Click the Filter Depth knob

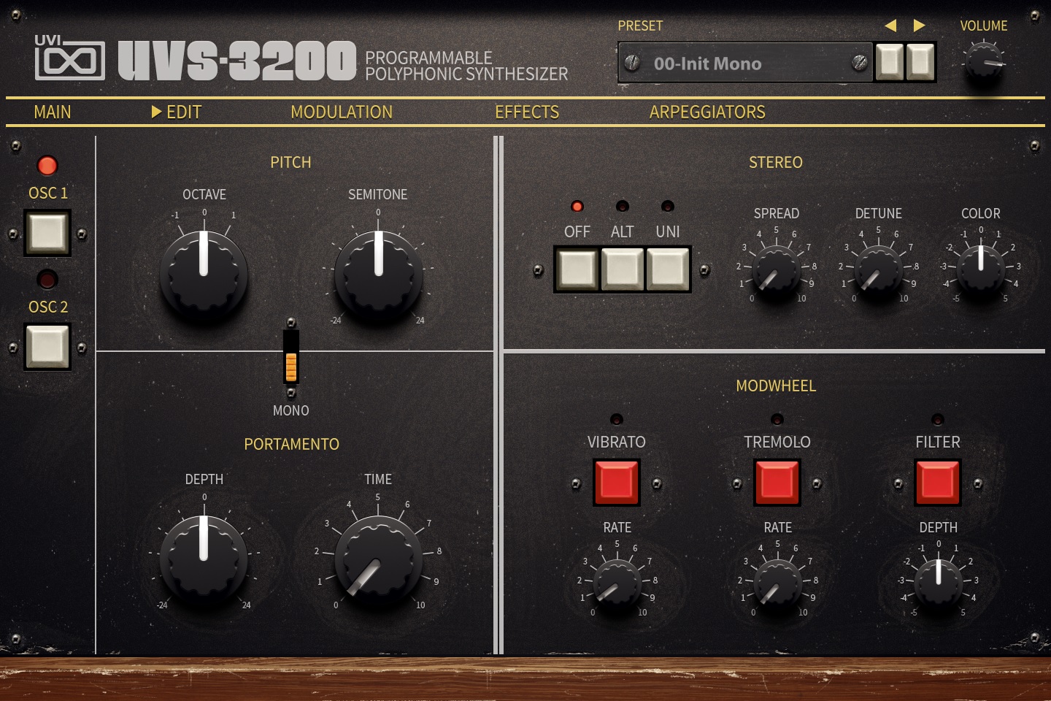(938, 584)
